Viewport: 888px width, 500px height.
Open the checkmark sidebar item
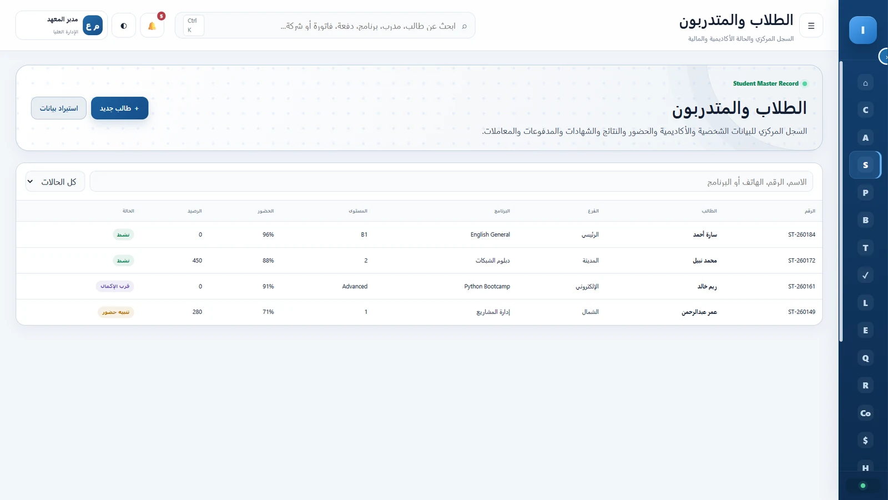point(865,275)
